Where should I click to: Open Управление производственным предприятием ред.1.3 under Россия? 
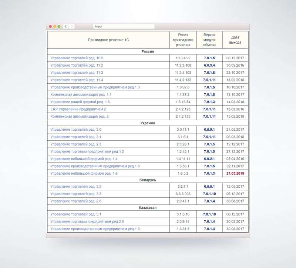(95, 87)
